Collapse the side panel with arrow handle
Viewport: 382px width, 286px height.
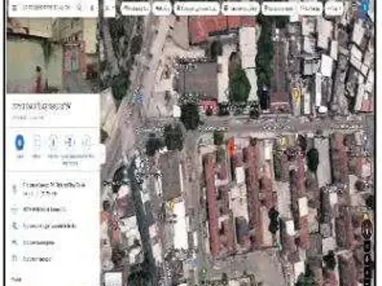pyautogui.click(x=103, y=153)
